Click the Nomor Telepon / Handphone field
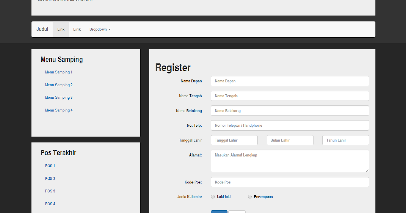The height and width of the screenshot is (213, 406). click(290, 125)
